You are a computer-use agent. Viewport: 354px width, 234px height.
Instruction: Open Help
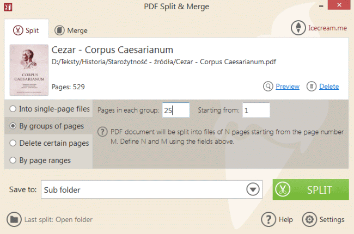click(x=277, y=219)
